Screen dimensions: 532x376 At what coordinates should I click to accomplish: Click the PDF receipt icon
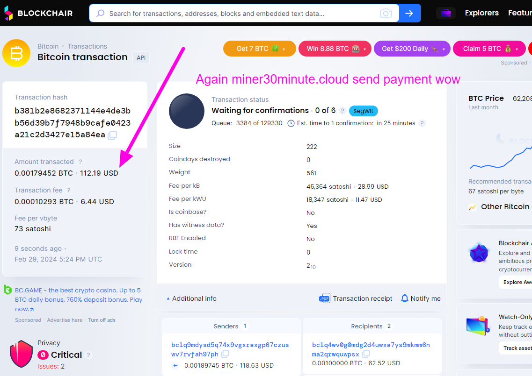point(324,298)
